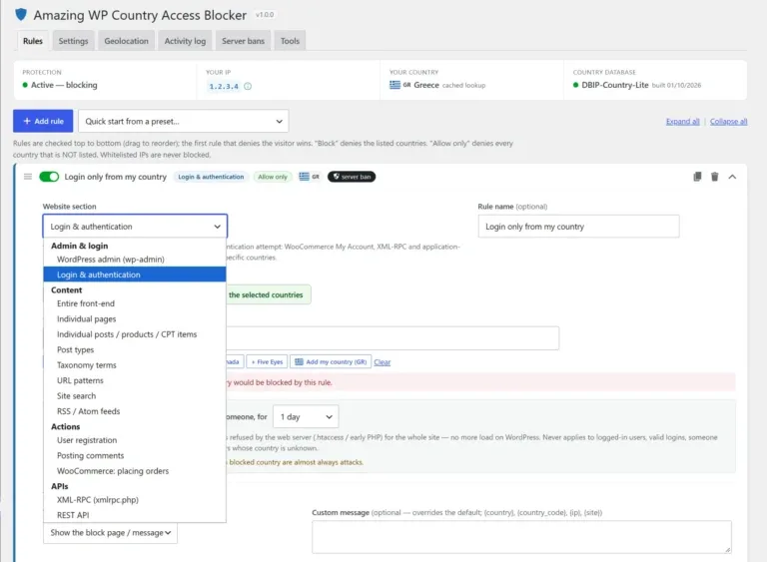
Task: Click the + Five Eyes preset button
Action: 267,362
